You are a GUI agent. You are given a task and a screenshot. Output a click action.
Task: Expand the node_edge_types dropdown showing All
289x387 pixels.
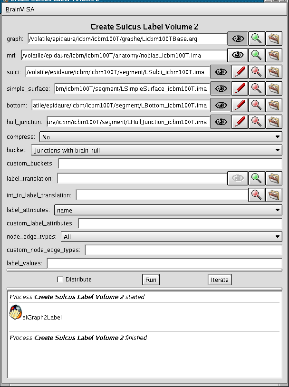(171, 237)
